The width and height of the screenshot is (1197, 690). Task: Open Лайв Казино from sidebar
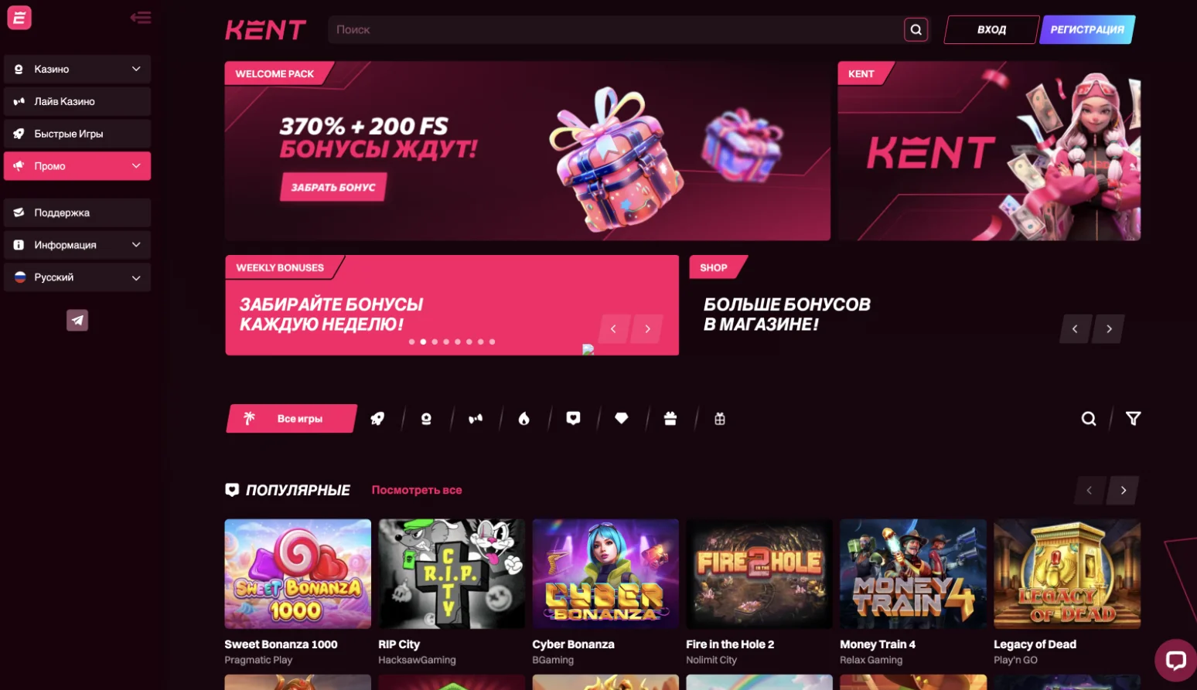(77, 101)
